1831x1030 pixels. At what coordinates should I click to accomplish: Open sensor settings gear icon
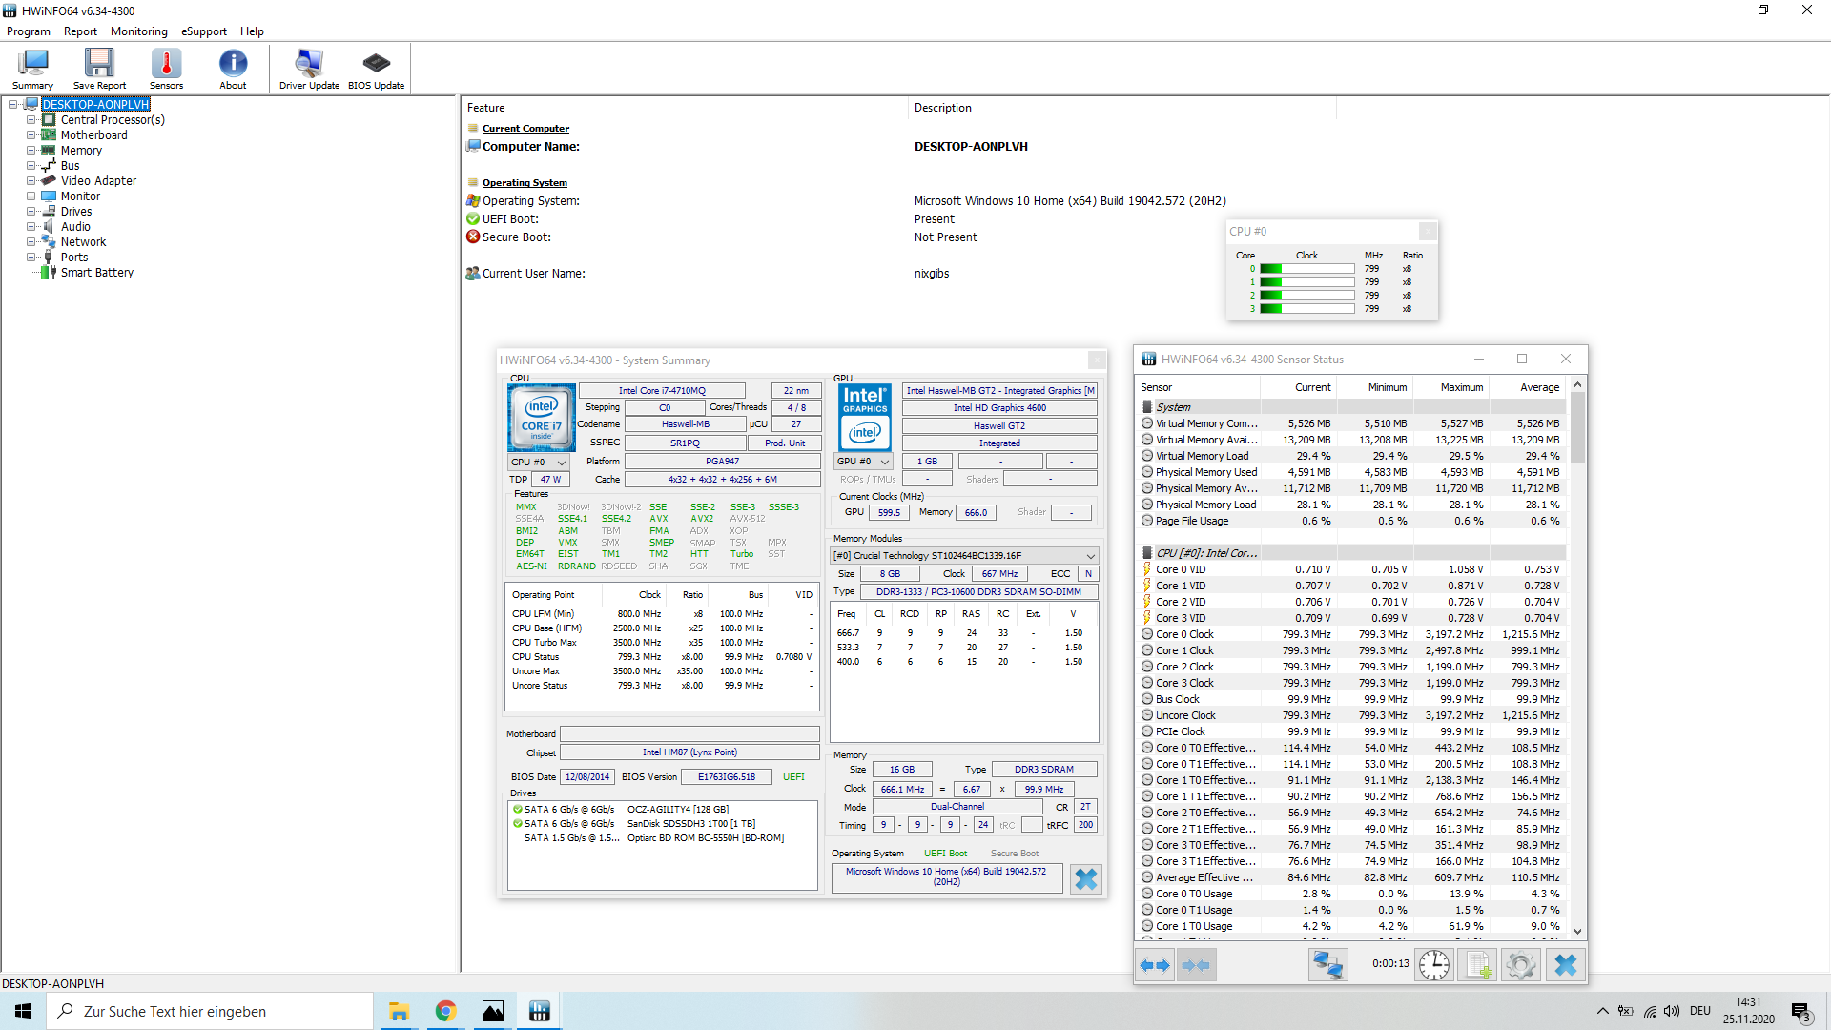(1521, 965)
